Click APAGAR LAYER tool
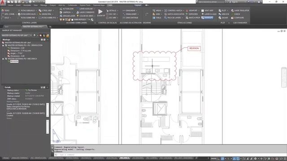This screenshot has width=287, height=161. tap(67, 16)
